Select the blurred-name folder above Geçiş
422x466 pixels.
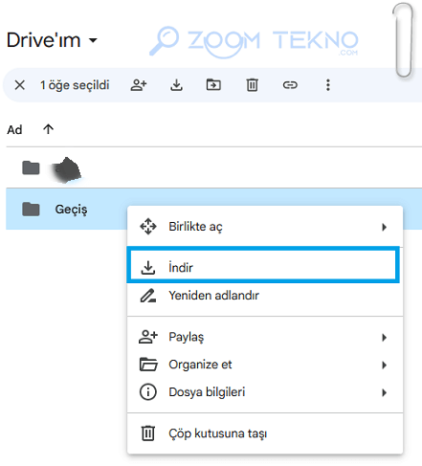pyautogui.click(x=213, y=167)
